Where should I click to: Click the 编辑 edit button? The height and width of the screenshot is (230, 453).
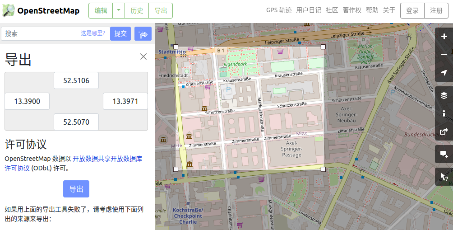101,10
